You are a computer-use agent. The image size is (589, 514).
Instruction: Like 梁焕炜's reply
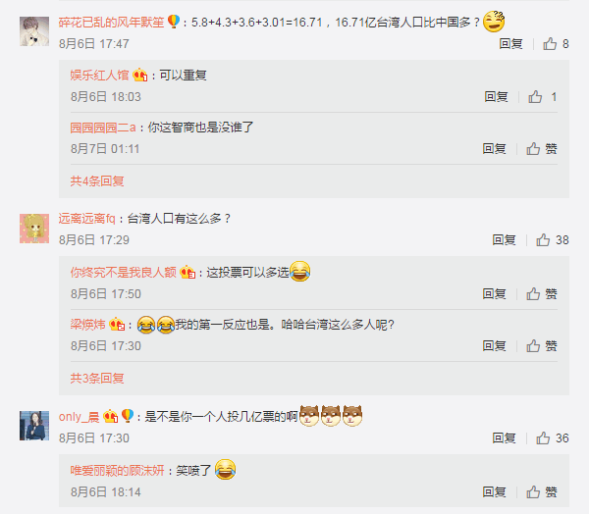tap(541, 346)
